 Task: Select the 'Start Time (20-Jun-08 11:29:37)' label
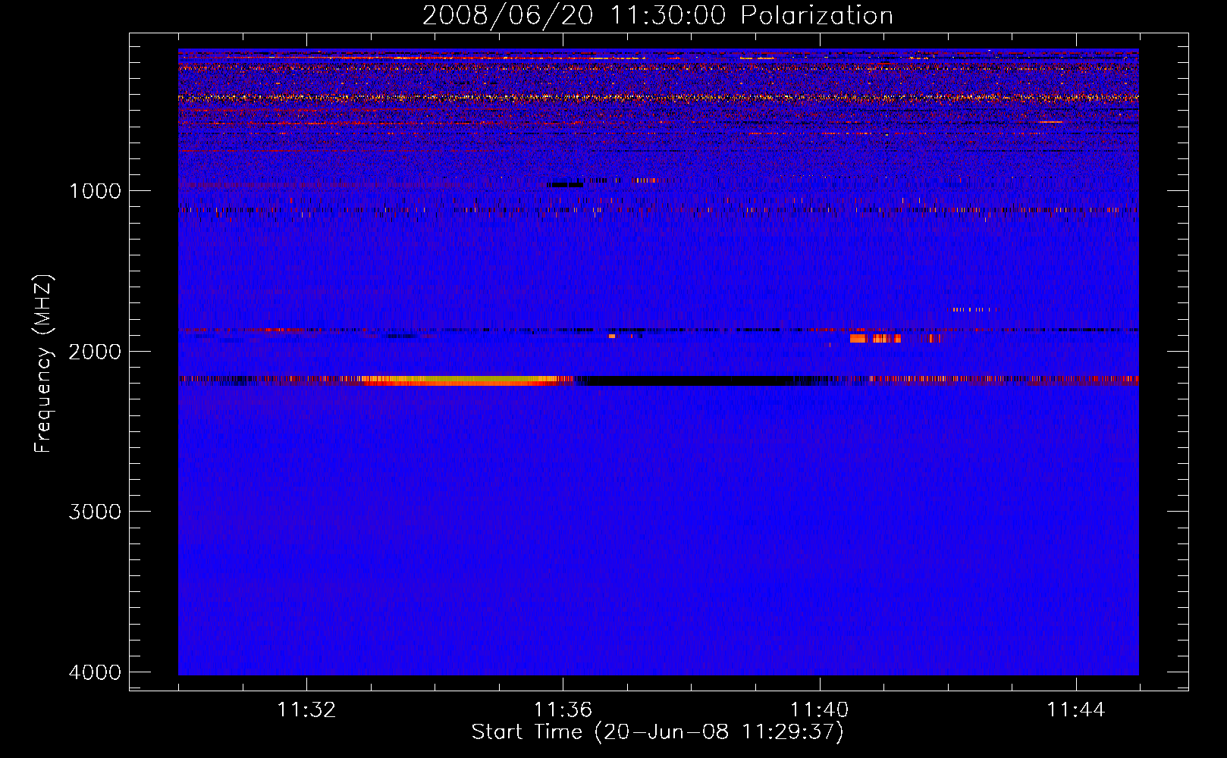(x=657, y=732)
